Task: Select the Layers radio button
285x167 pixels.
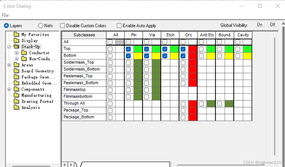Action: (x=6, y=26)
